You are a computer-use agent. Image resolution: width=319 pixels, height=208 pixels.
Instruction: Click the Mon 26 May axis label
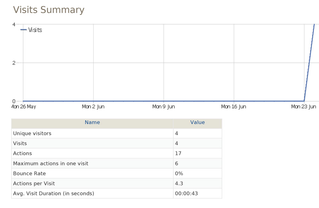pos(24,107)
